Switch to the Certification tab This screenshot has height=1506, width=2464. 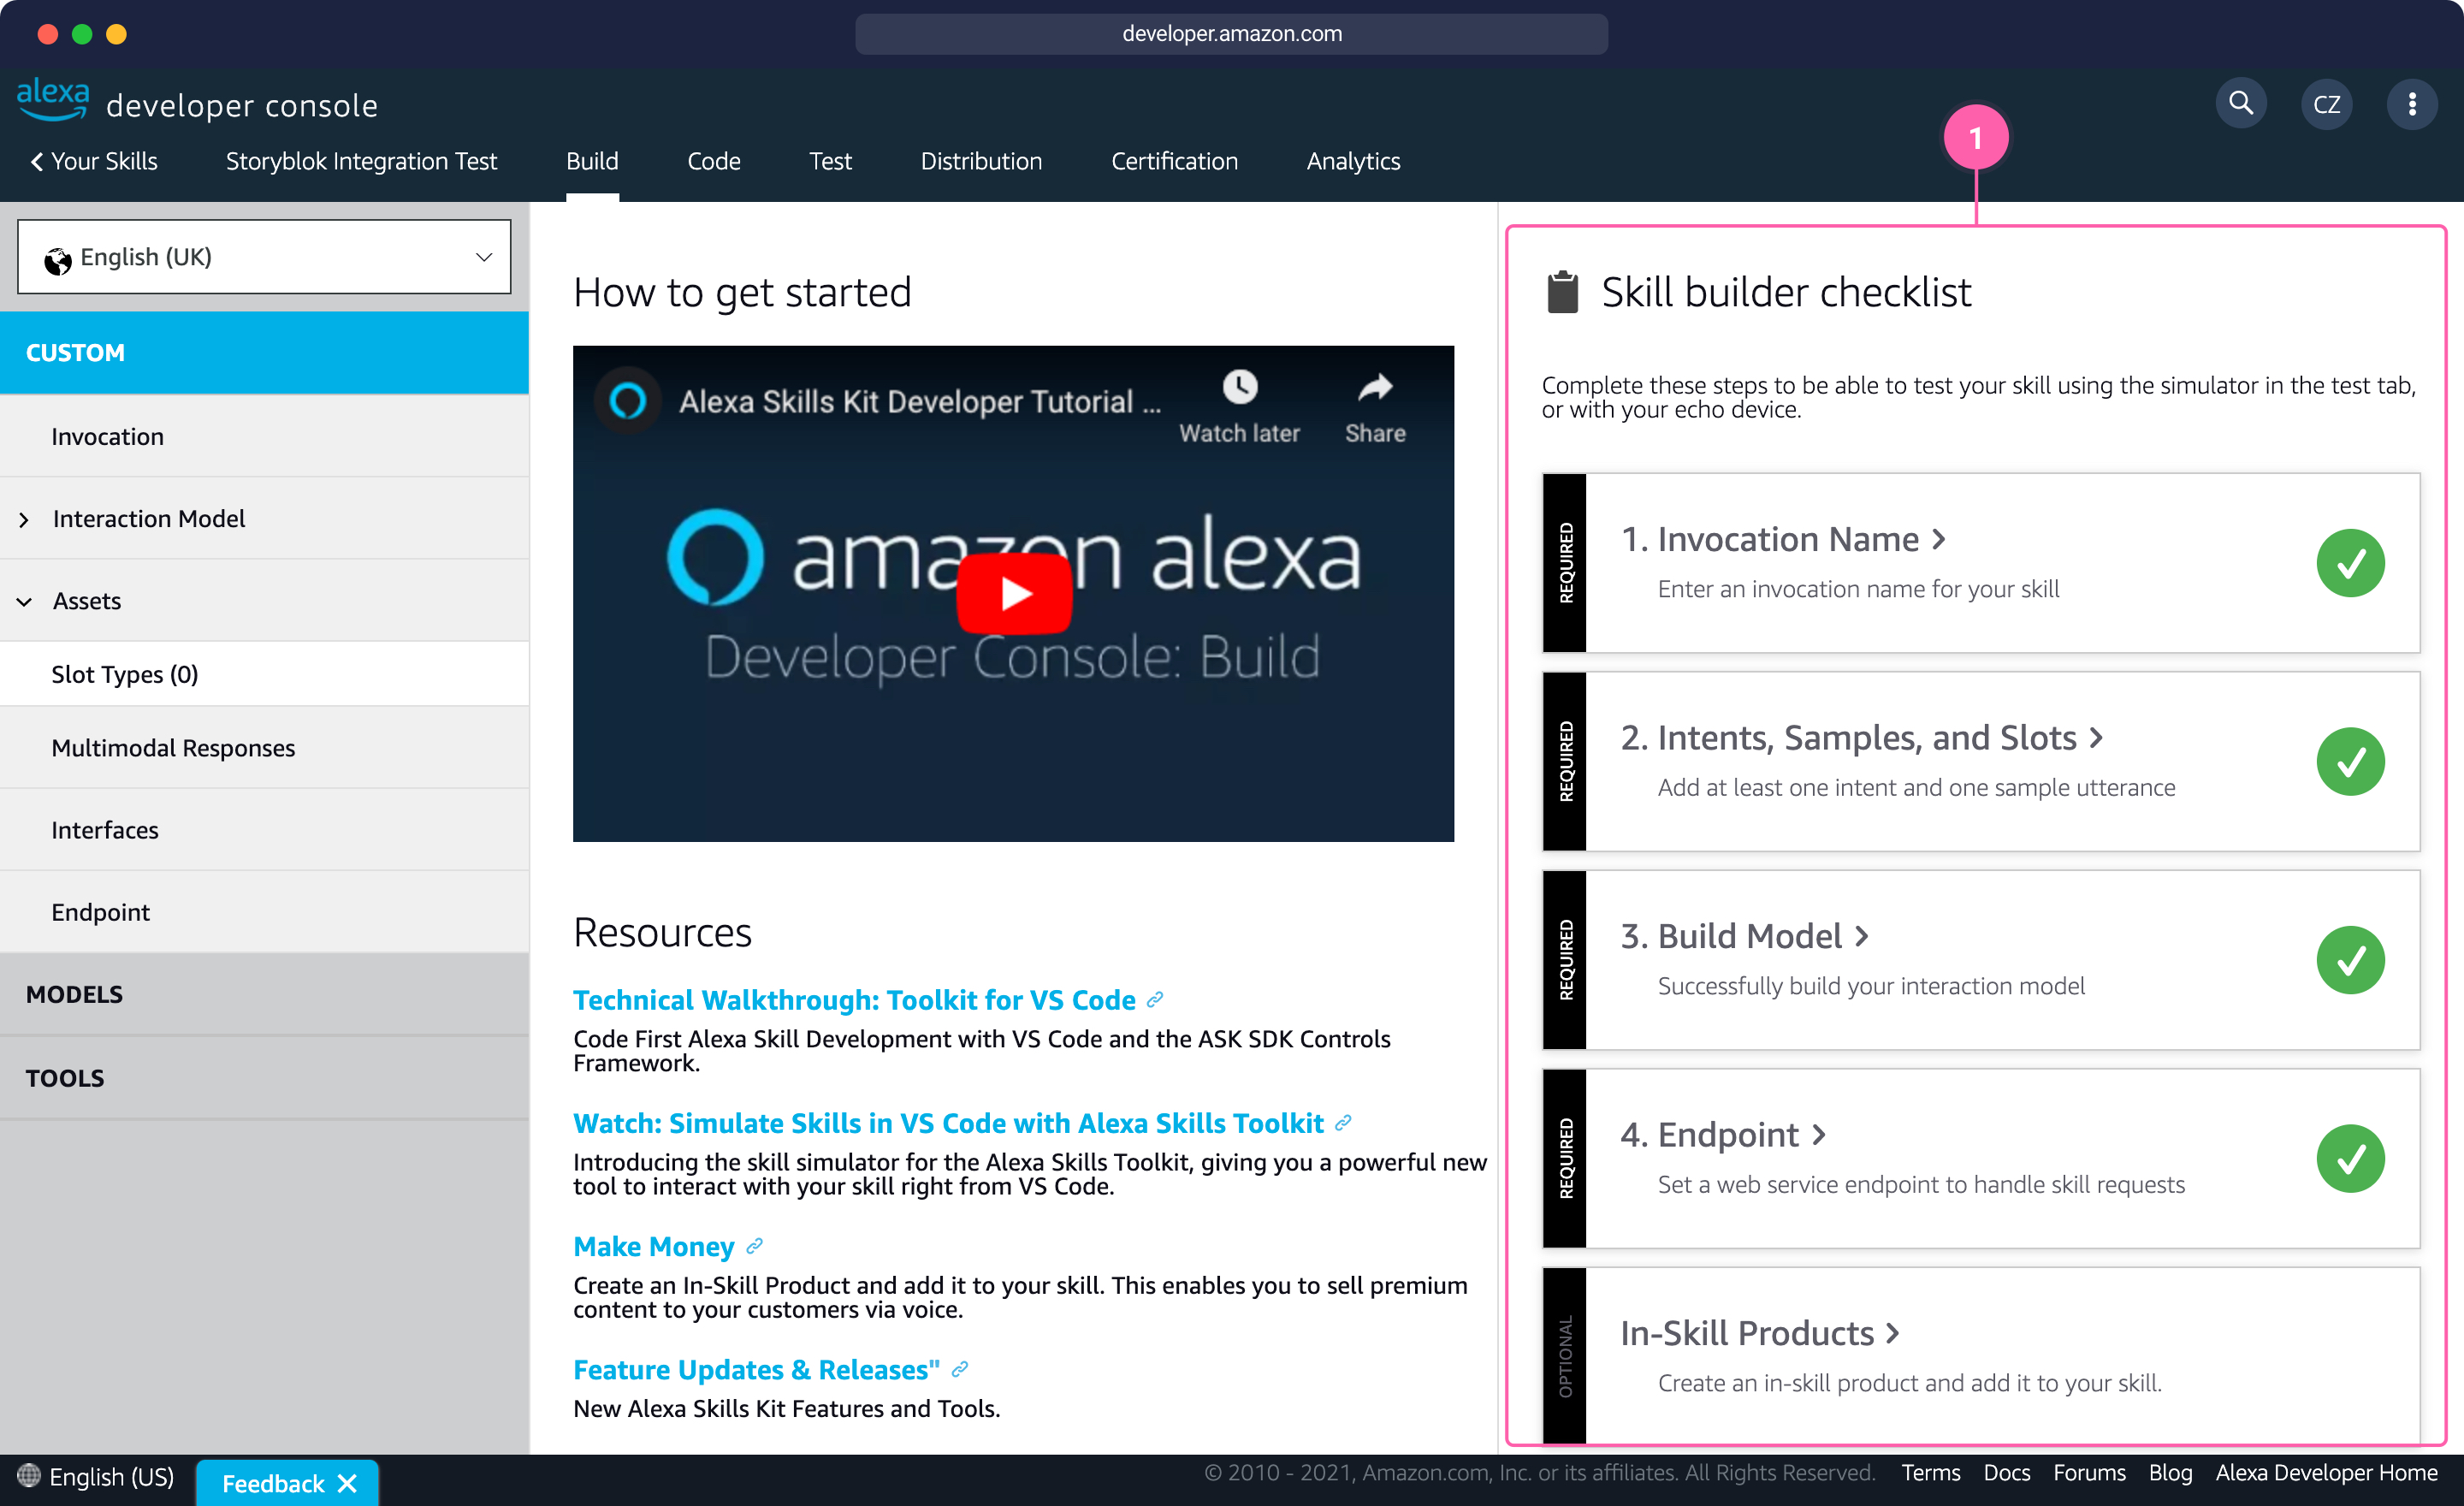point(1174,161)
